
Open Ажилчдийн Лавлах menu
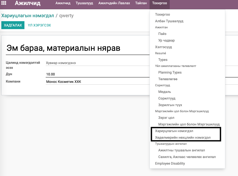pos(114,3)
